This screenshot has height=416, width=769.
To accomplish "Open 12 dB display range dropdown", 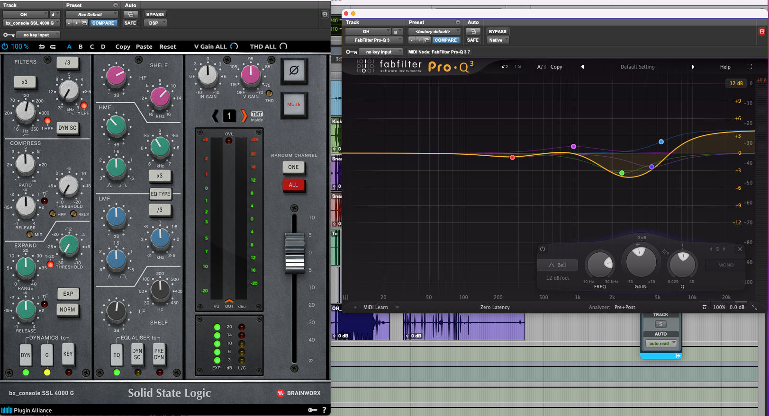I will (736, 83).
